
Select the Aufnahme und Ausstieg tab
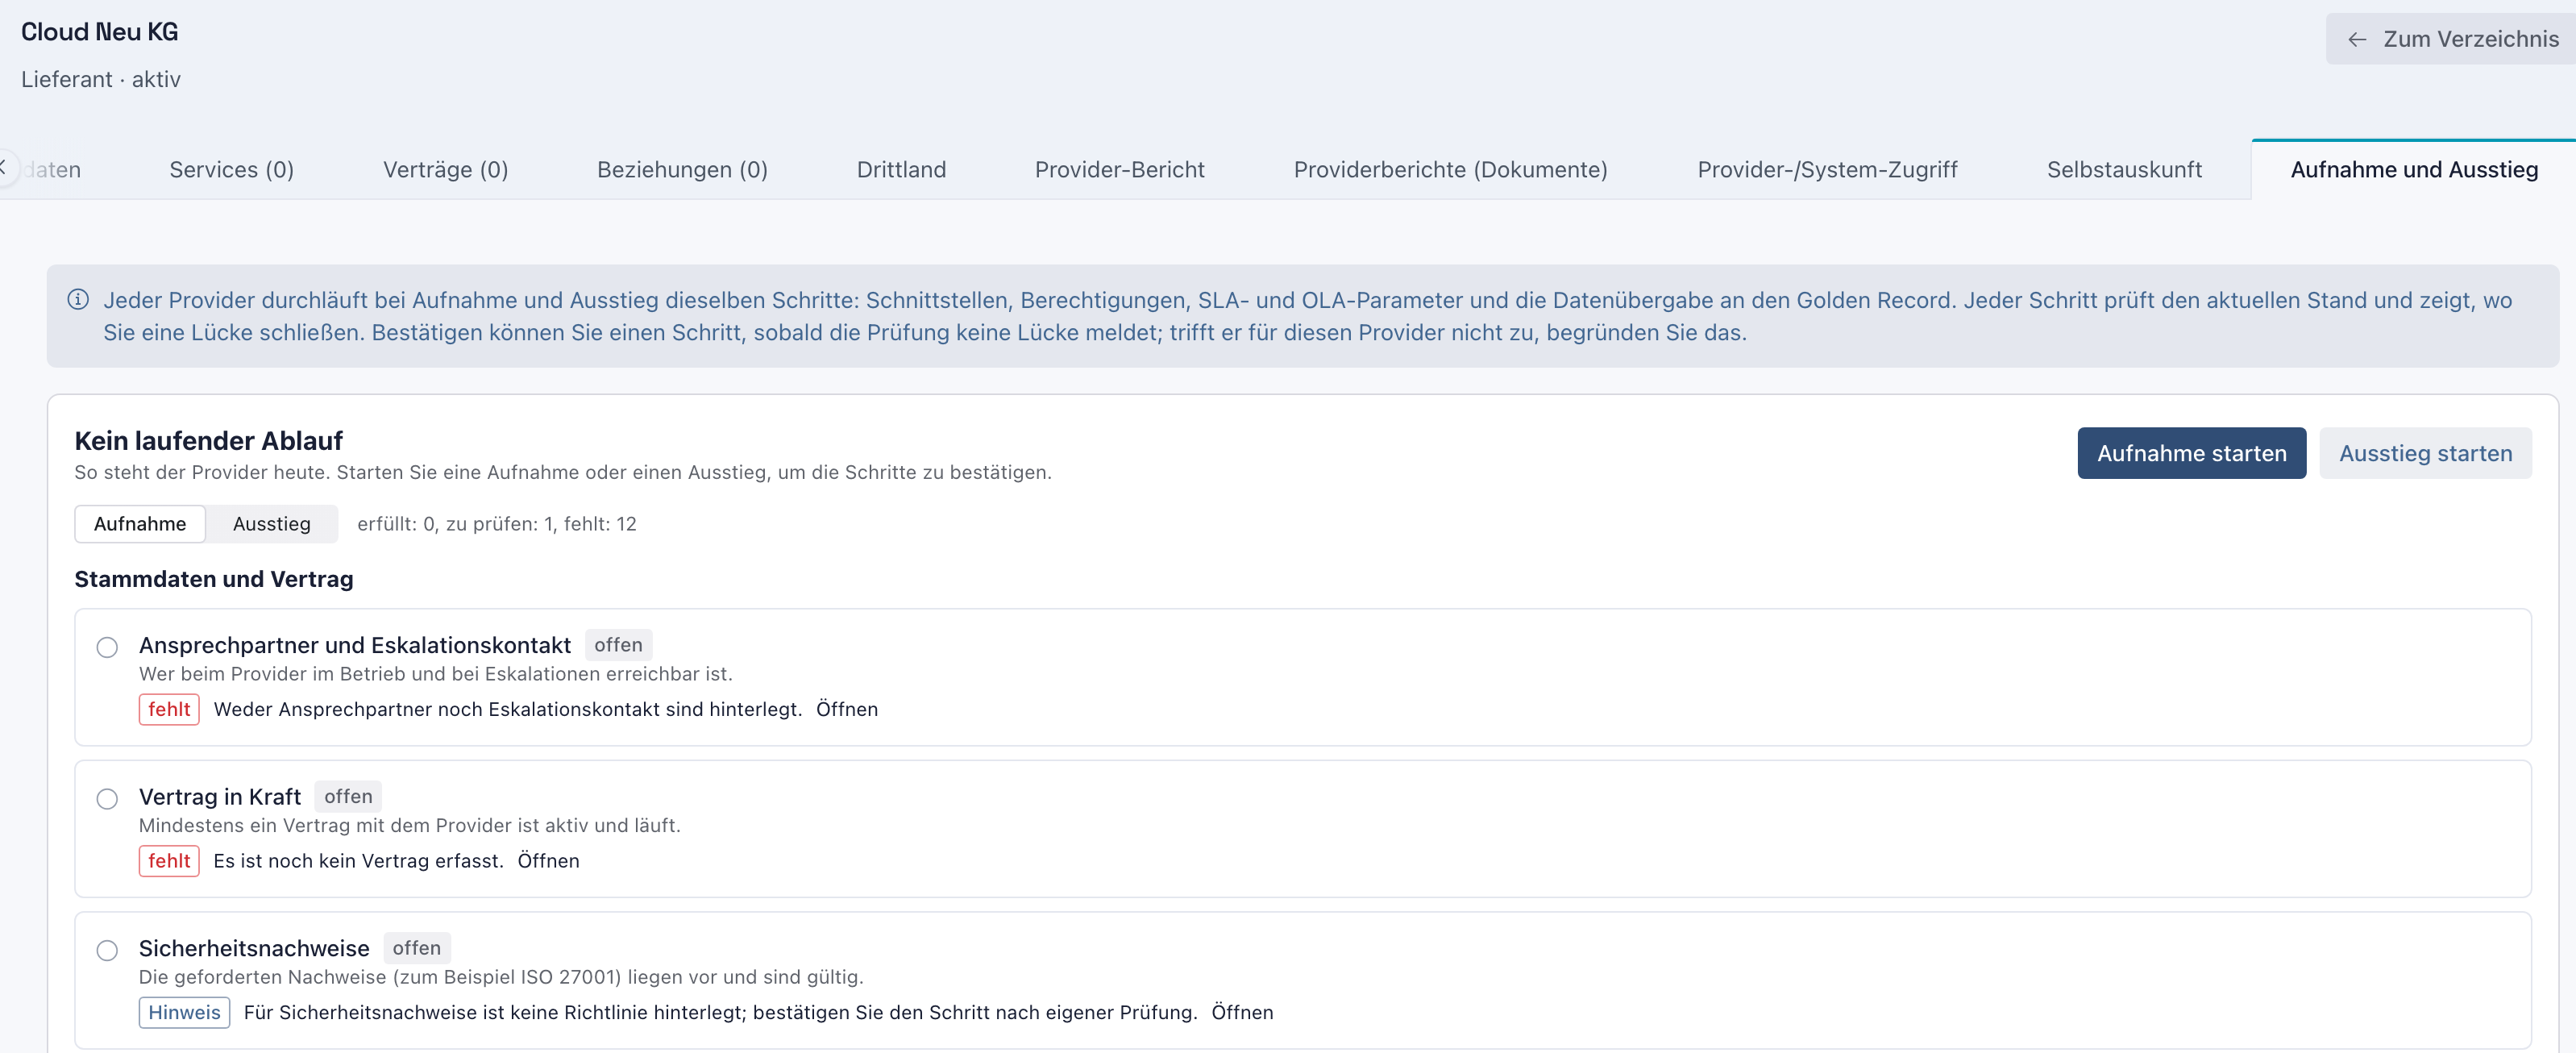(2413, 169)
